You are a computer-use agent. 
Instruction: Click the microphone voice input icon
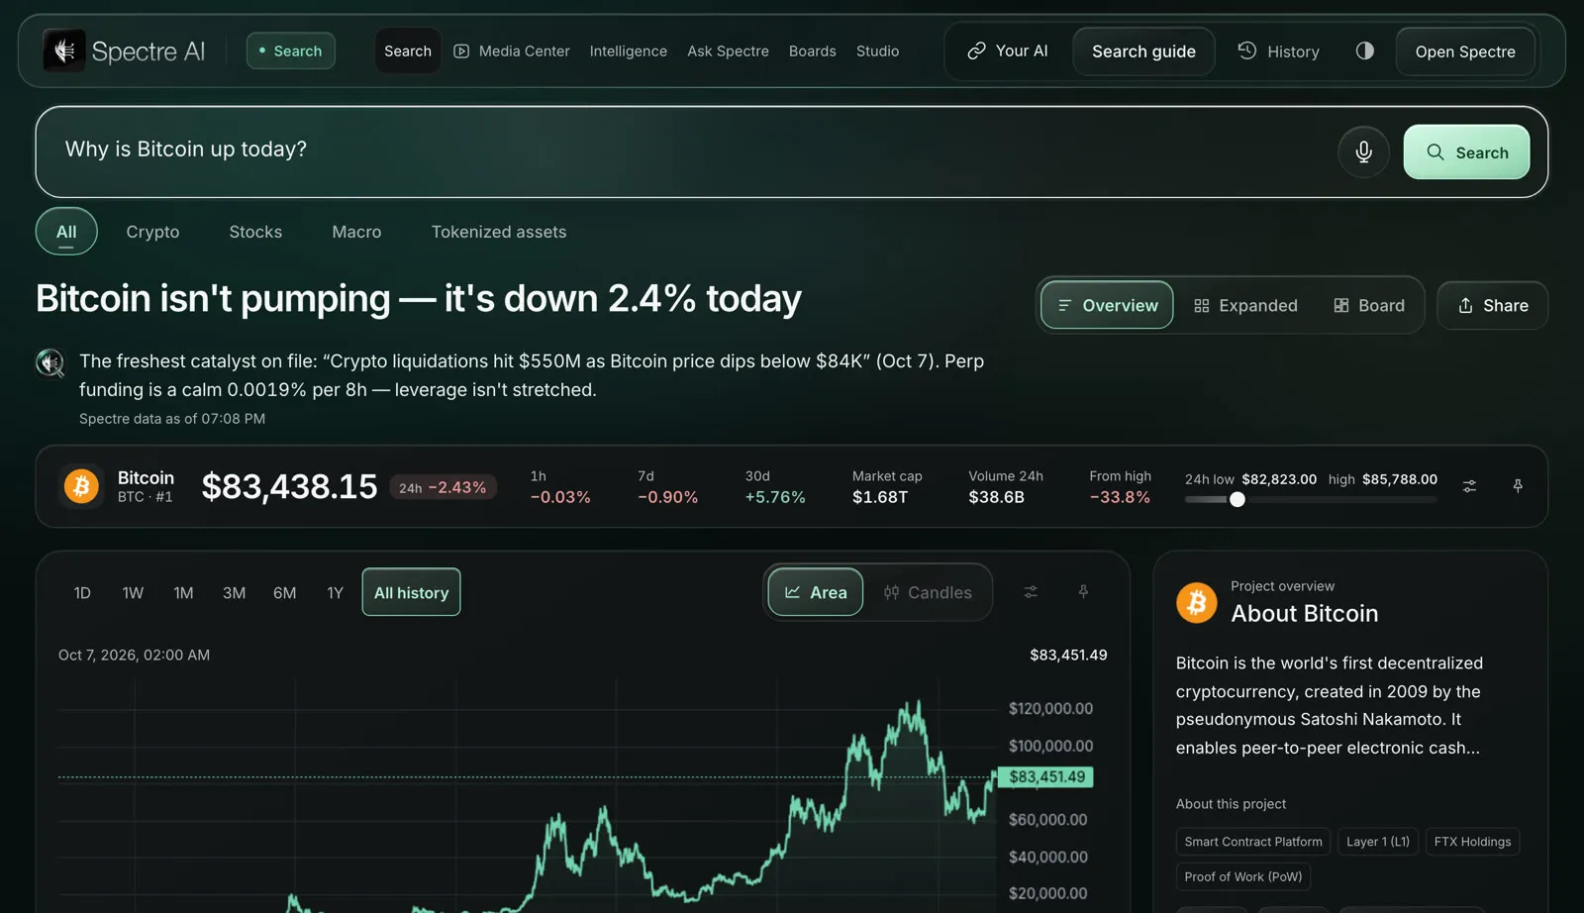[x=1363, y=152]
